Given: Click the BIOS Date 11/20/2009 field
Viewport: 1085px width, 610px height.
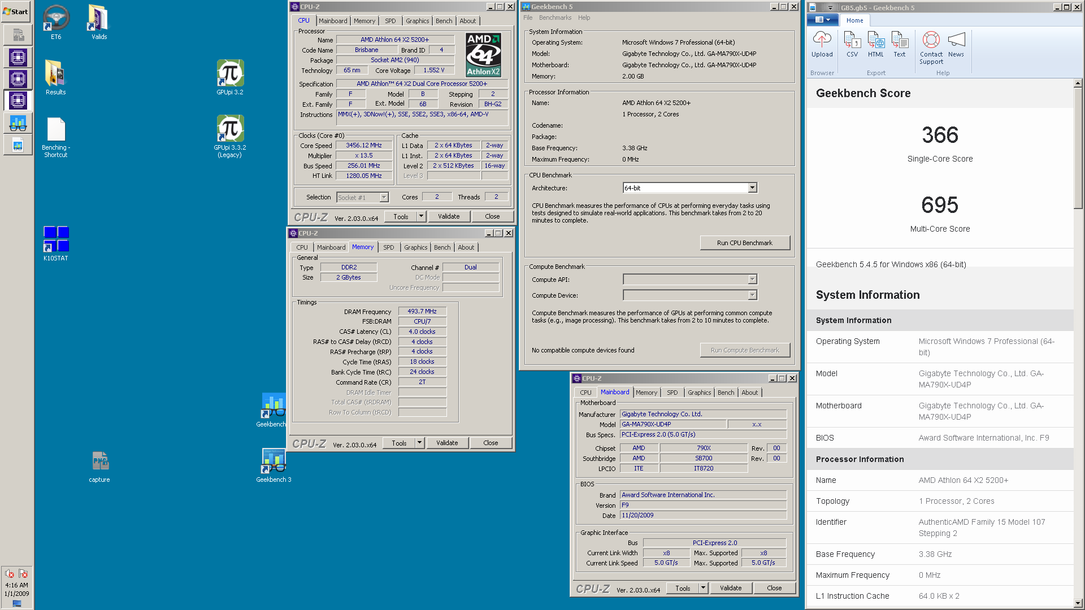Looking at the screenshot, I should coord(703,515).
